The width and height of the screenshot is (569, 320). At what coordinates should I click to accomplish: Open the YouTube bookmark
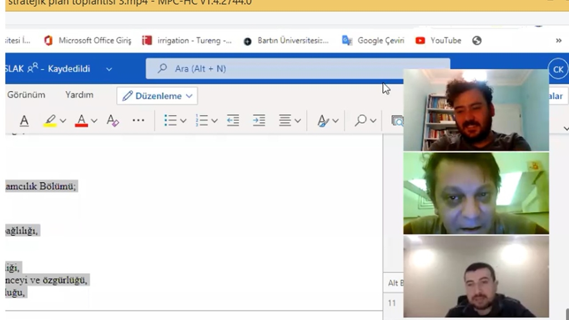click(438, 41)
